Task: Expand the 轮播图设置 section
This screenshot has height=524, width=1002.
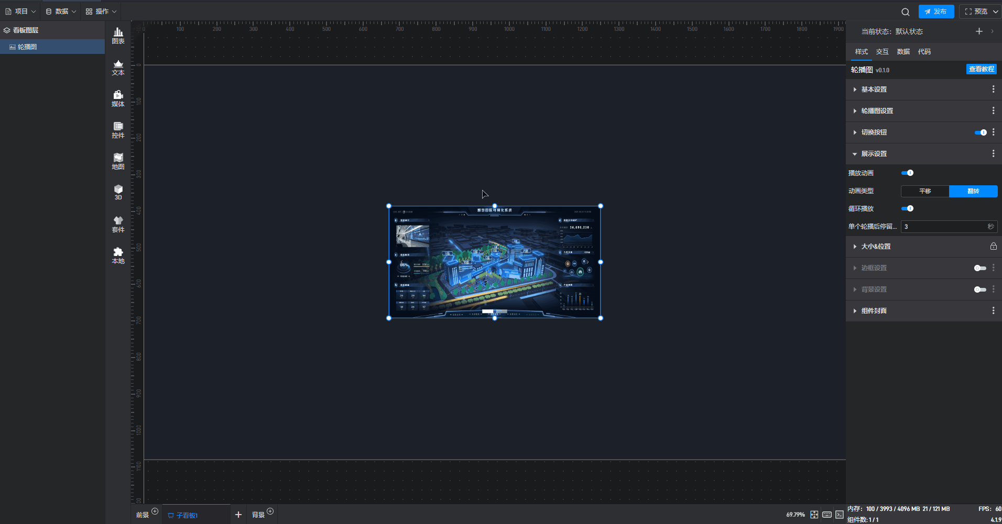Action: coord(877,111)
